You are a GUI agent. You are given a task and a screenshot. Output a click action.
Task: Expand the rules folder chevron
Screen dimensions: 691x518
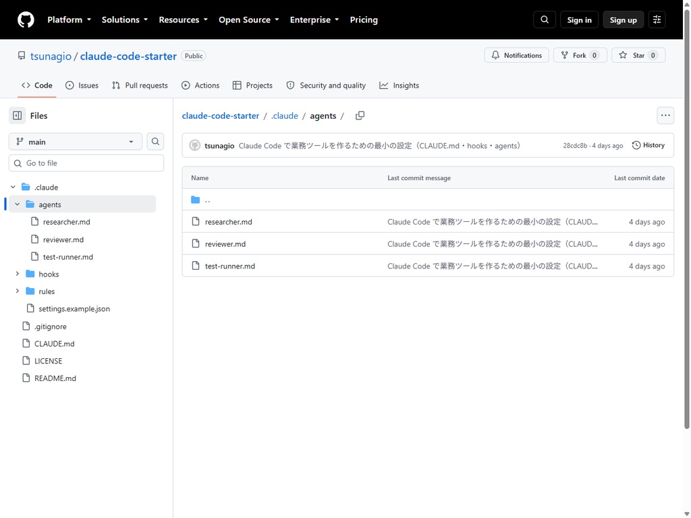(17, 291)
